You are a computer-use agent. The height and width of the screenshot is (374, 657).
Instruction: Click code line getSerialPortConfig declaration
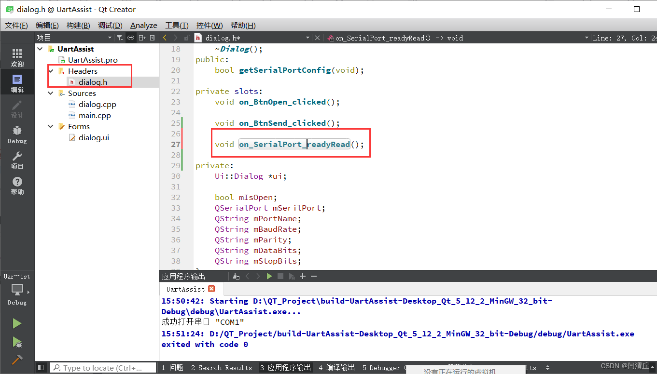289,70
